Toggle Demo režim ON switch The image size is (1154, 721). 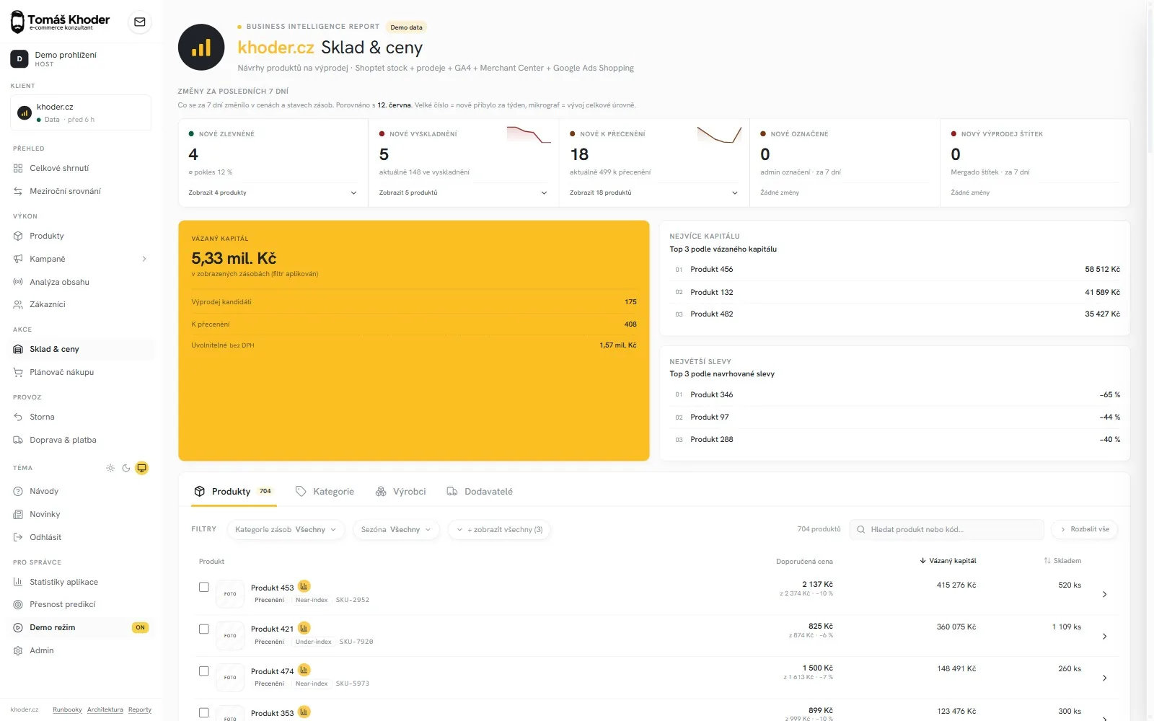click(x=140, y=627)
